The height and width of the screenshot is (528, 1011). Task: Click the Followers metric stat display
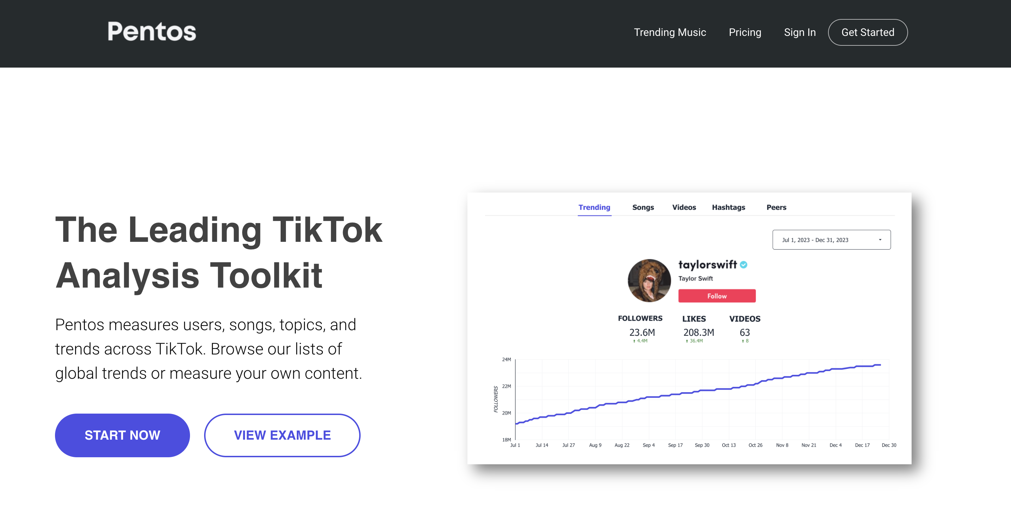click(x=639, y=328)
